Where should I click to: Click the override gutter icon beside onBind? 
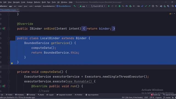point(4,29)
